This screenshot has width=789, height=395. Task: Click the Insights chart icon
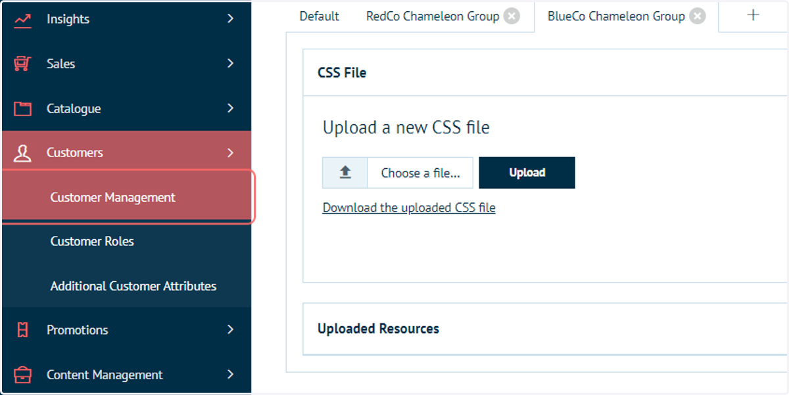(22, 20)
